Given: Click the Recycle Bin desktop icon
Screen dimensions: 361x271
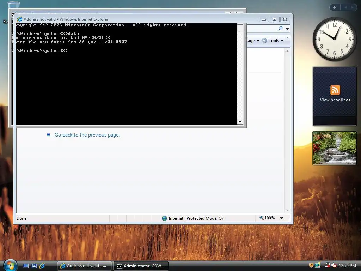Looking at the screenshot, I should tap(13, 6).
